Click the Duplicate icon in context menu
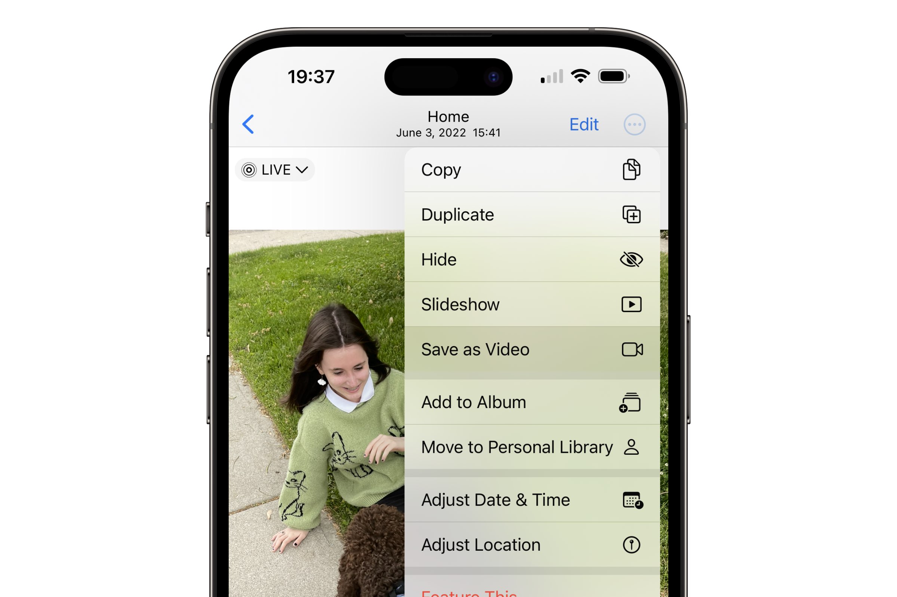This screenshot has width=897, height=597. tap(630, 214)
